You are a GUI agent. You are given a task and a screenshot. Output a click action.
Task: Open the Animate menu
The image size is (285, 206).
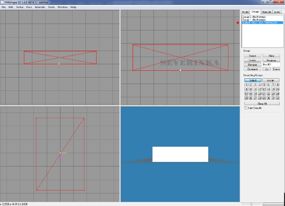click(x=40, y=7)
